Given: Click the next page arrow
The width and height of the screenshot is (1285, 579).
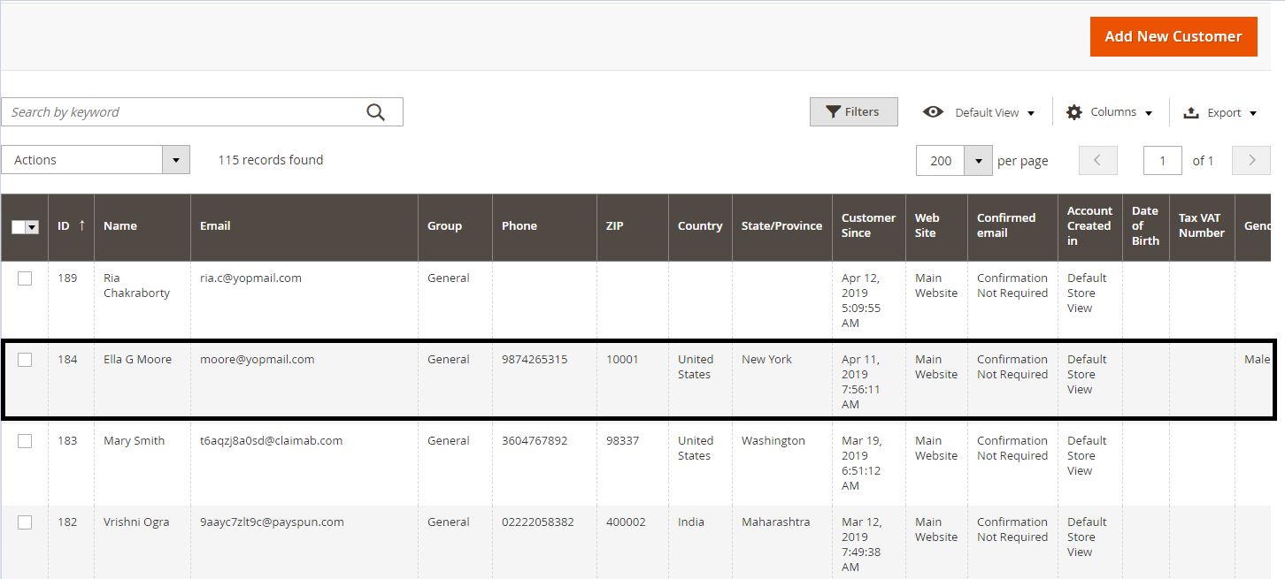Looking at the screenshot, I should coord(1250,160).
